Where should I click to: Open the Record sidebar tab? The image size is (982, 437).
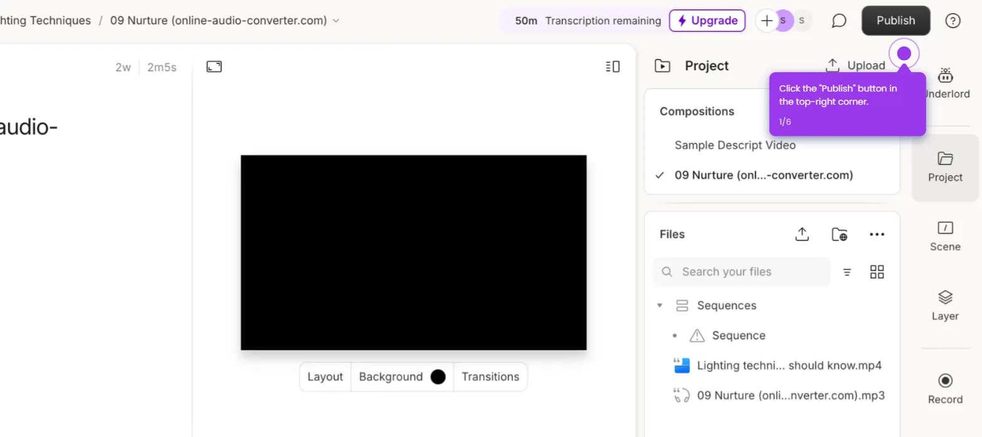pyautogui.click(x=945, y=389)
